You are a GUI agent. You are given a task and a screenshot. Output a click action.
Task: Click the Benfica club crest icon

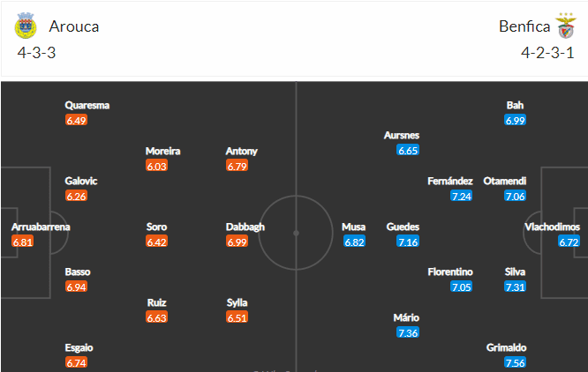(566, 26)
